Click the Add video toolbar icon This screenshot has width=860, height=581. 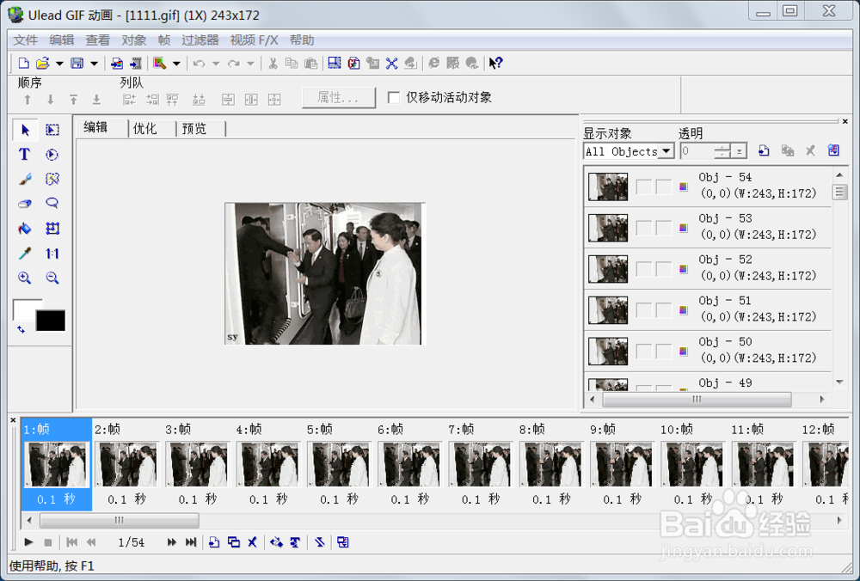(x=136, y=64)
